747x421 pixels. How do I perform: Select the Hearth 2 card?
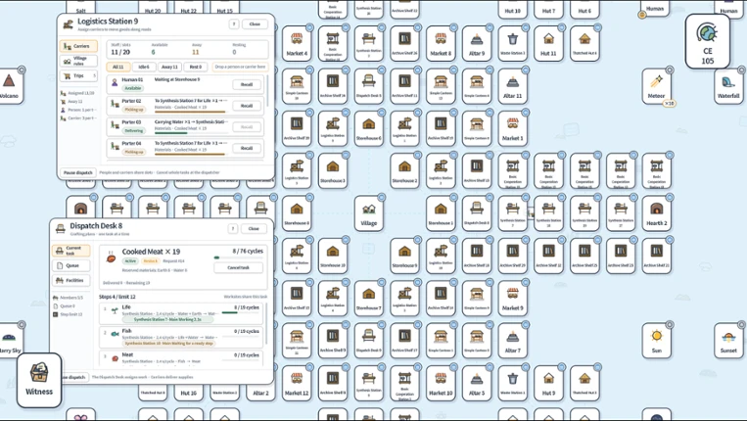point(657,213)
